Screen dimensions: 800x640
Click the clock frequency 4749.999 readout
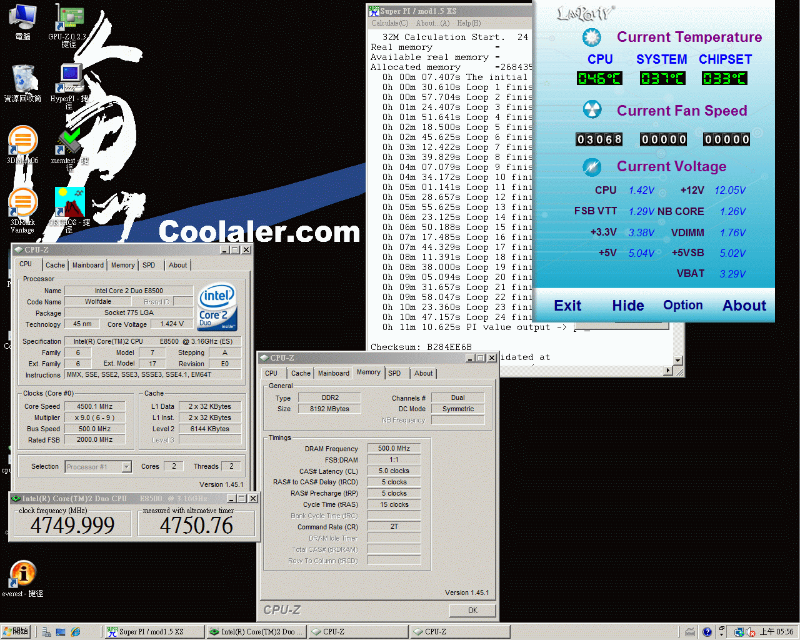72,525
